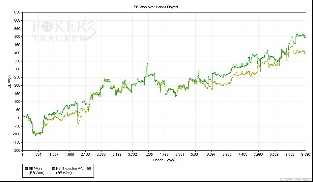Click the 7,996 x-axis tick label
Image resolution: width=313 pixels, height=182 pixels.
pos(258,154)
